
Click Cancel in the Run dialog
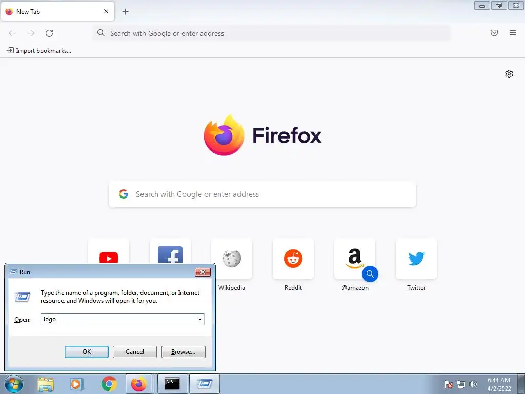[x=135, y=352]
